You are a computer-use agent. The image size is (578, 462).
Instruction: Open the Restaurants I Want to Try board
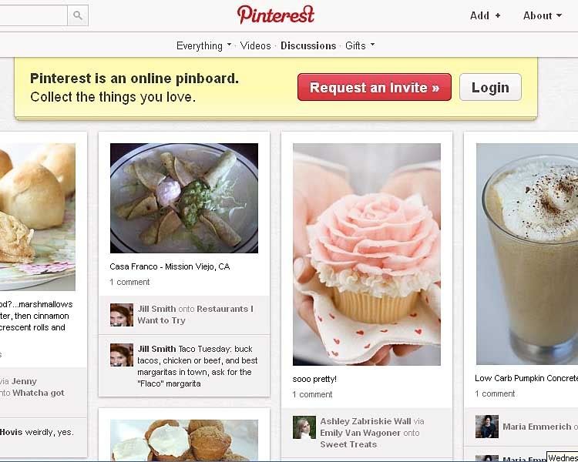coord(196,315)
